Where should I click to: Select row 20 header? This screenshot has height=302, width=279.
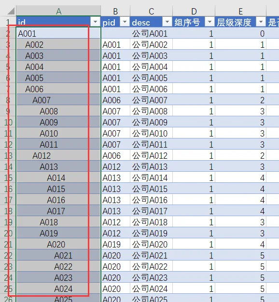8,233
